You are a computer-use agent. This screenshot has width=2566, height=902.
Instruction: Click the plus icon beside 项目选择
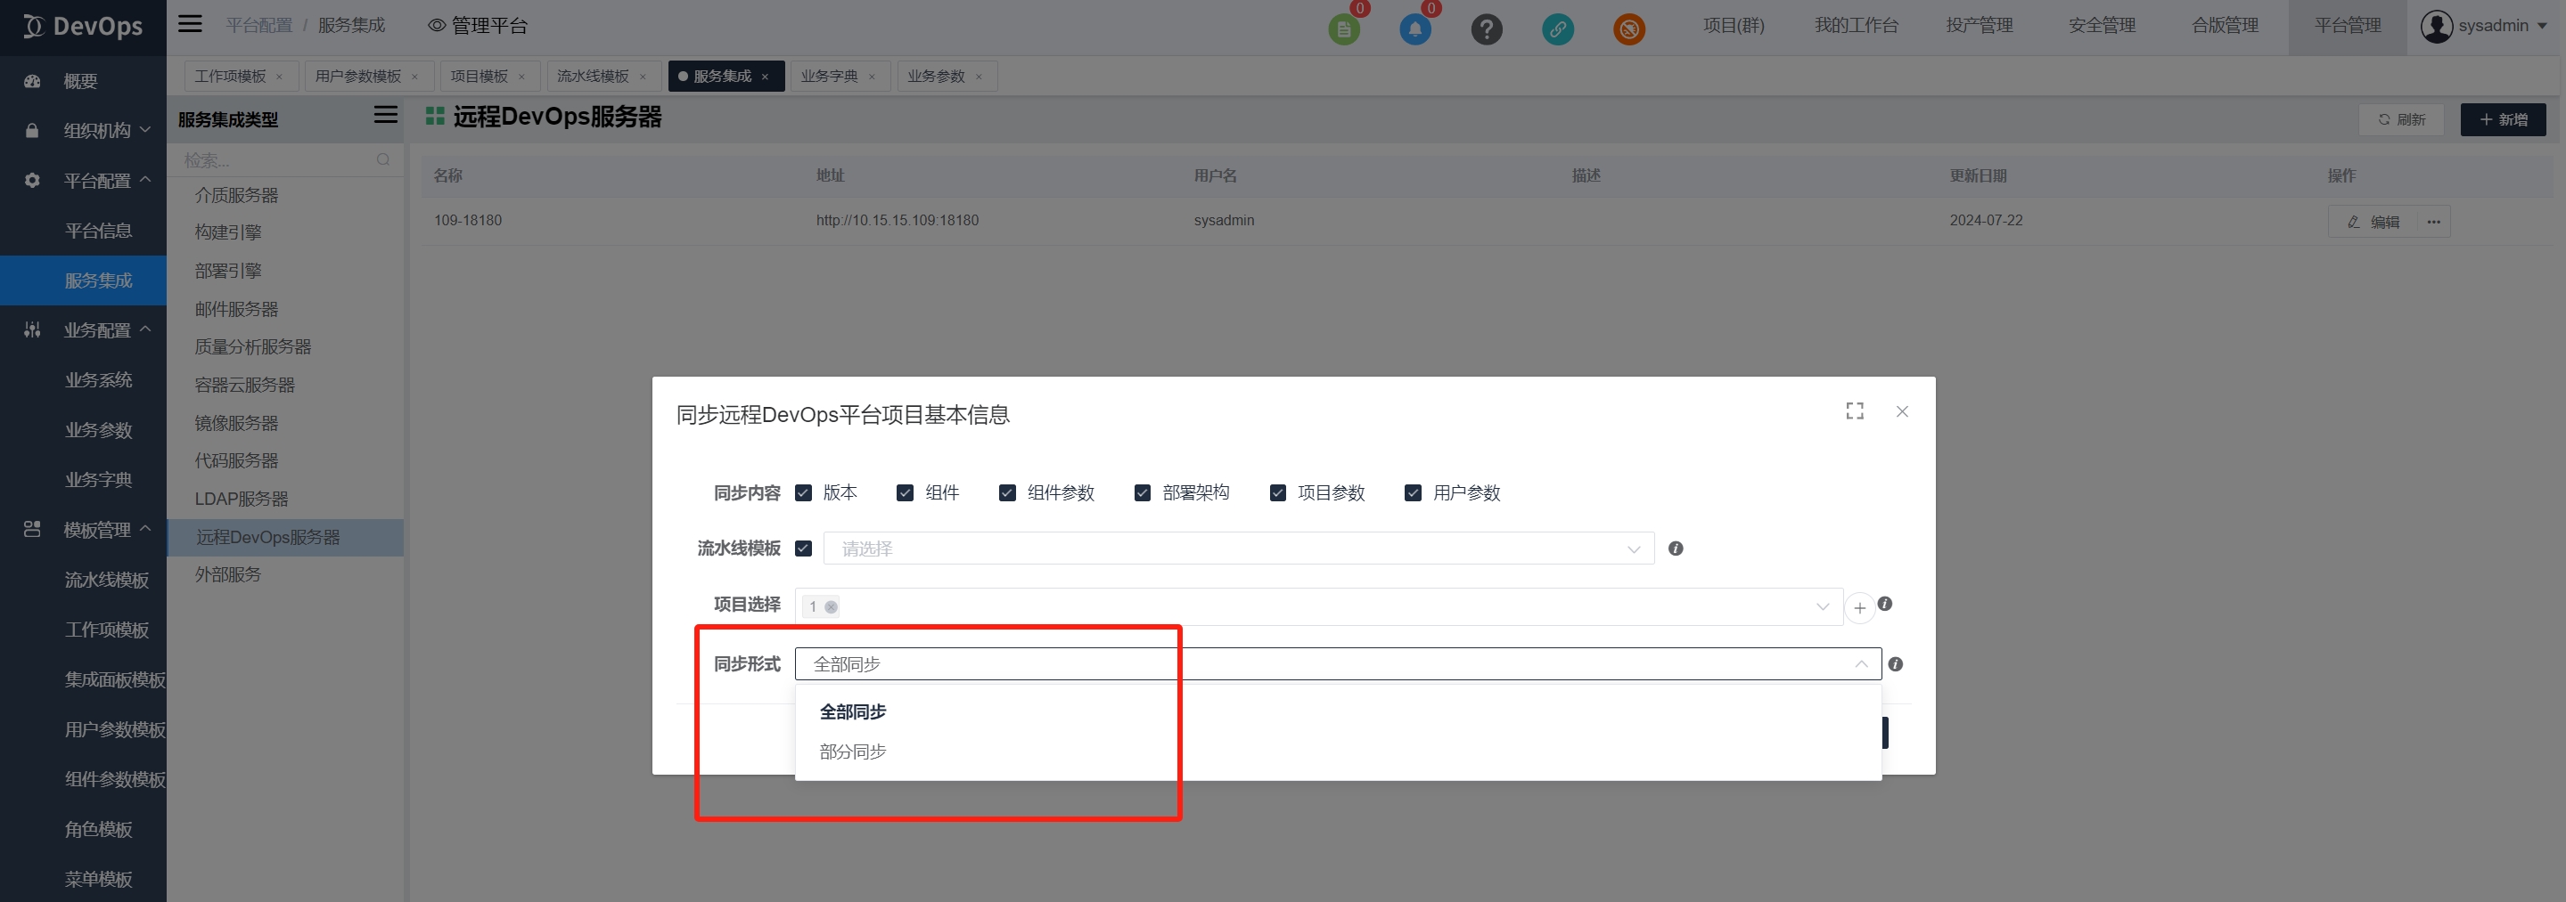coord(1858,607)
